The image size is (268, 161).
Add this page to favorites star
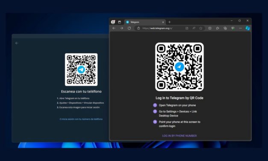point(201,28)
